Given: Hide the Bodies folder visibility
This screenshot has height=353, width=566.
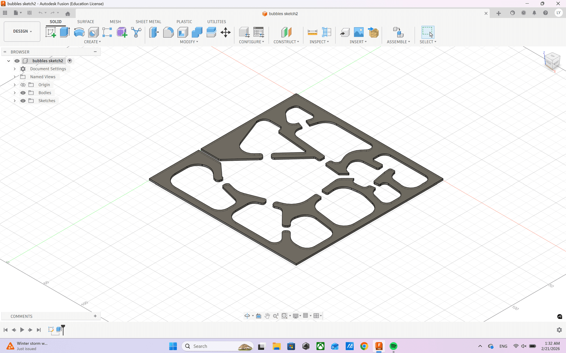Looking at the screenshot, I should pos(23,93).
